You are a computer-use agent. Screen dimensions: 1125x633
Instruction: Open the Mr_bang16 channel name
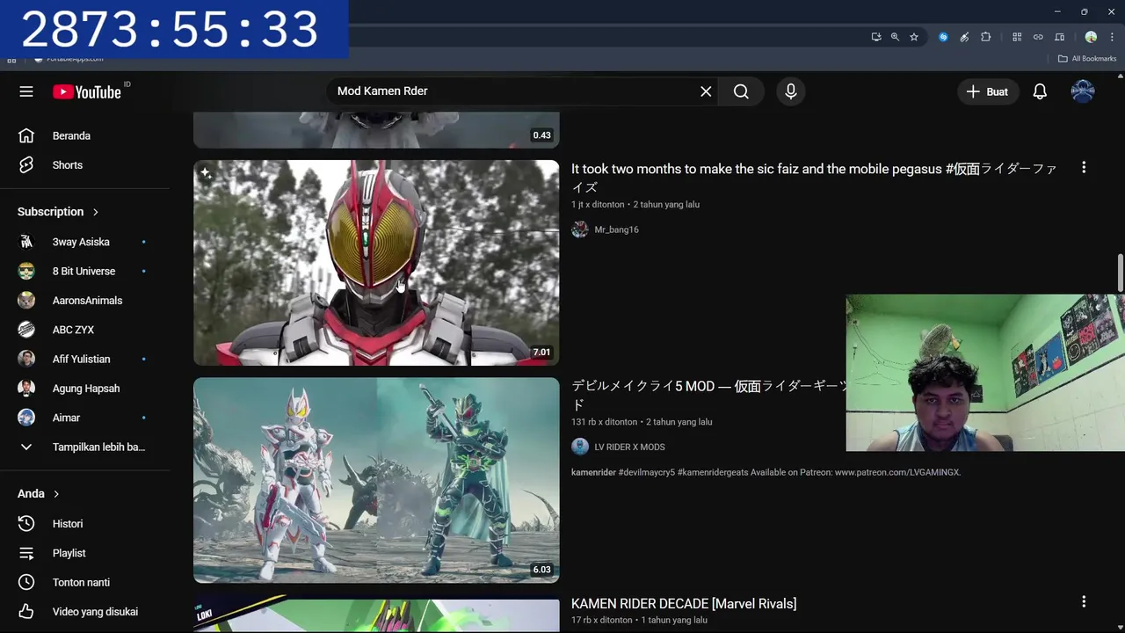pos(616,229)
